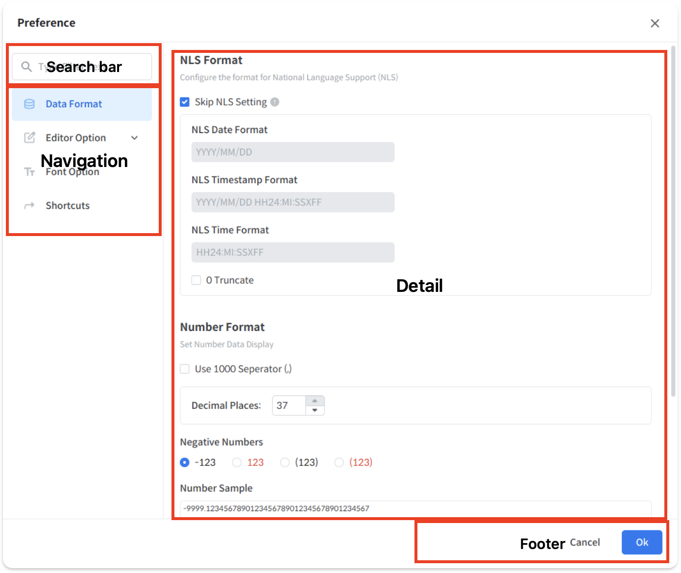Viewport: 681px width, 573px height.
Task: Expand the Editor Option chevron
Action: pos(134,138)
